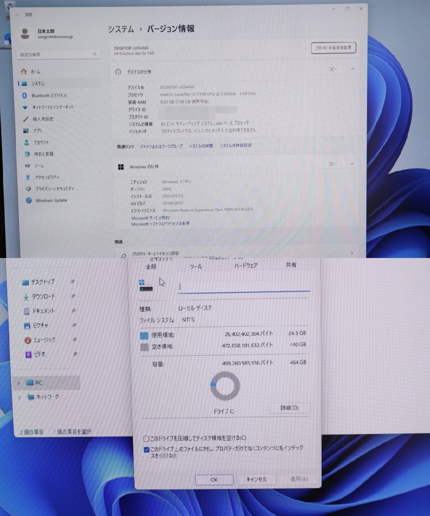Select ミュージック in Explorer quick access
The image size is (430, 516).
coord(40,340)
